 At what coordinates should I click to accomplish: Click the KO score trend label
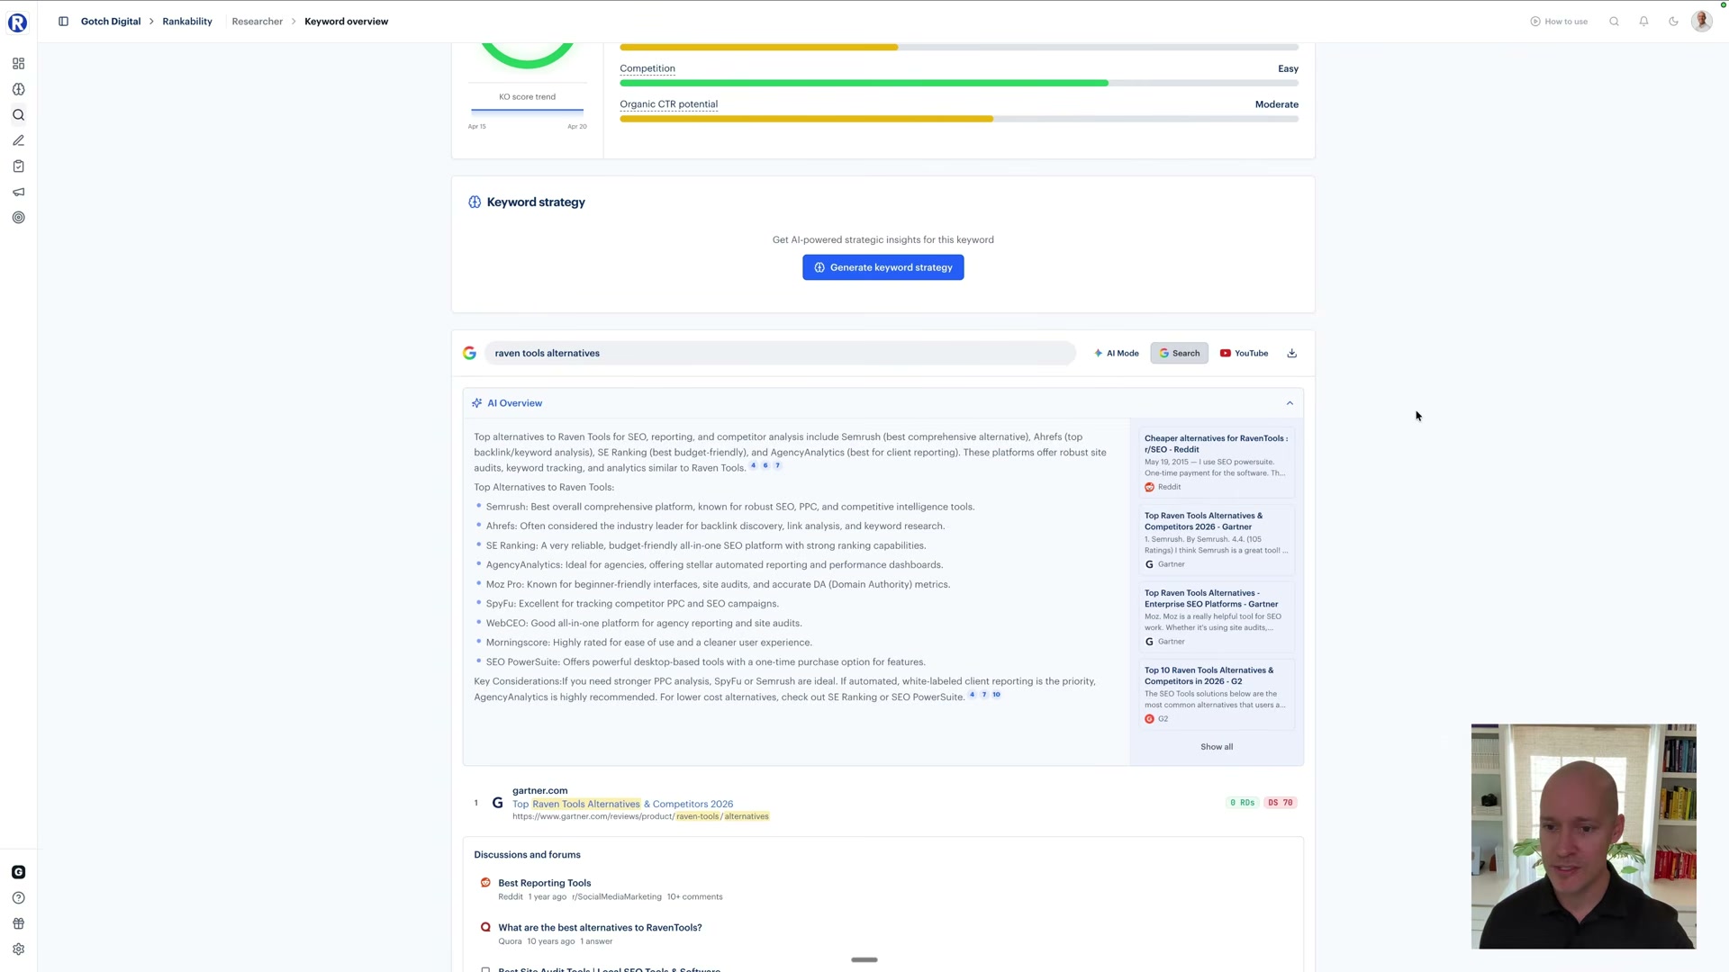pos(527,97)
